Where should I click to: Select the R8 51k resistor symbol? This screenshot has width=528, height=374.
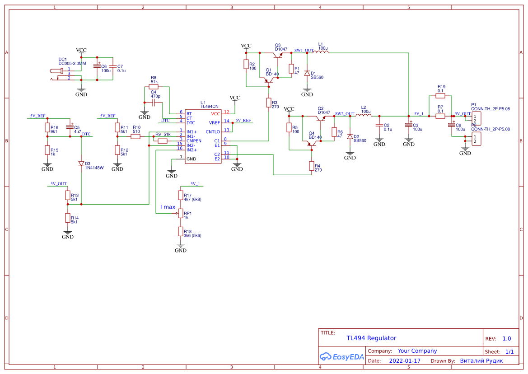click(x=154, y=87)
